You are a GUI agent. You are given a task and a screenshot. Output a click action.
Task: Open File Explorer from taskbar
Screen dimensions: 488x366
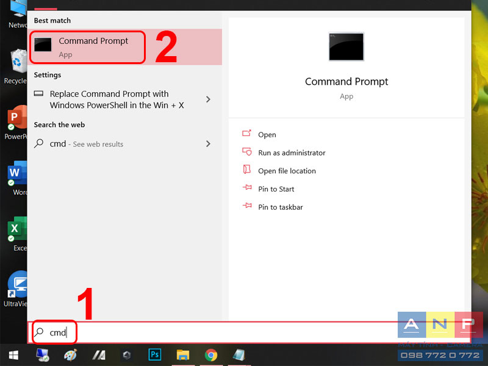point(182,355)
